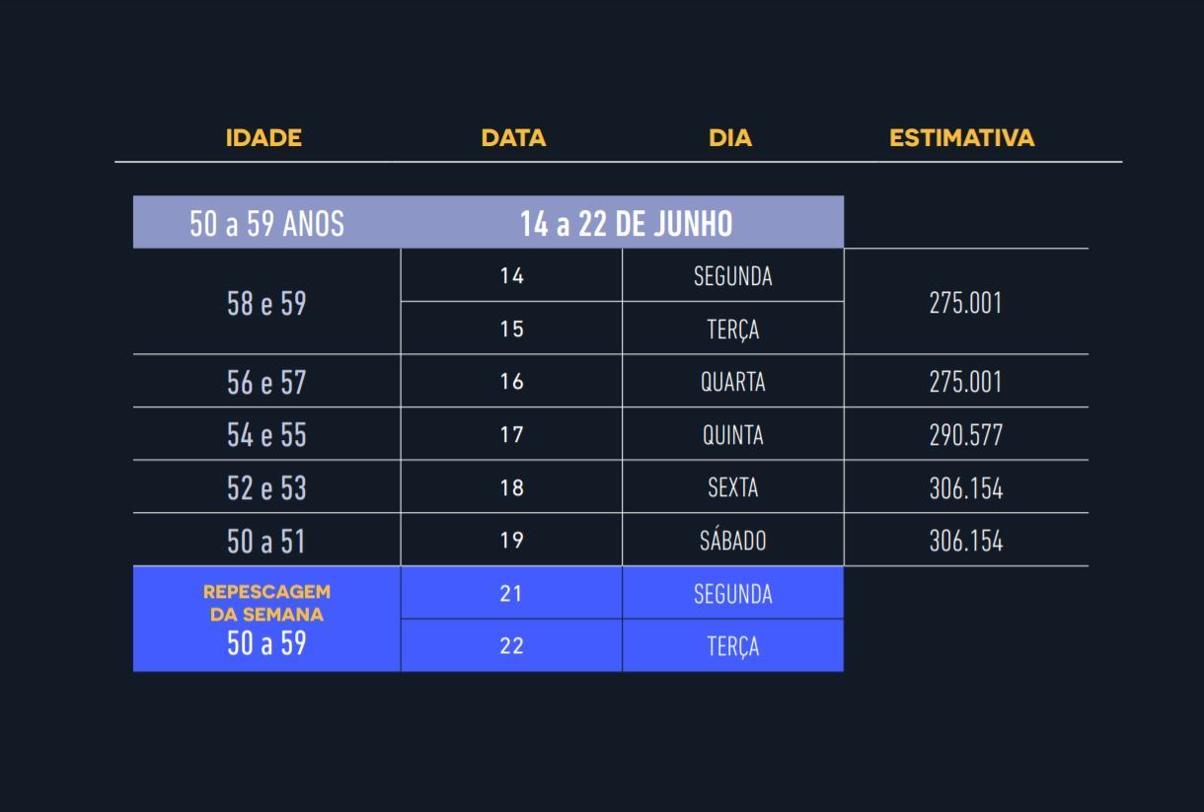Click date 21 in the blue row
The image size is (1204, 812).
(511, 594)
